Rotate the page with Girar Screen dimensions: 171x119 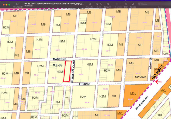click(x=126, y=4)
